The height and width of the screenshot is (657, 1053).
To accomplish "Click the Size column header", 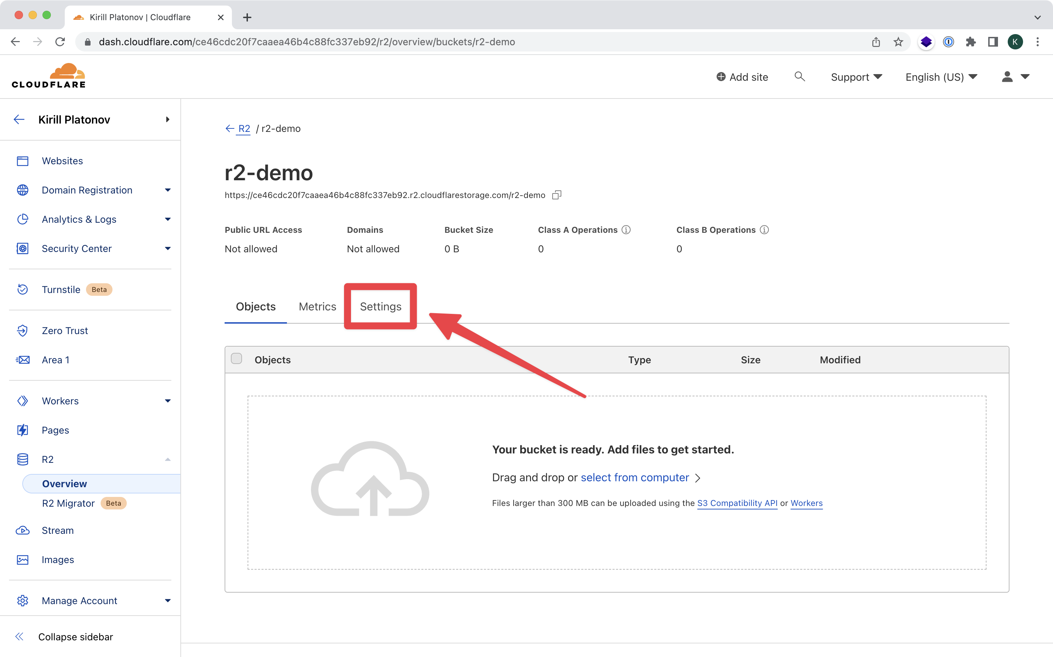I will click(x=750, y=360).
